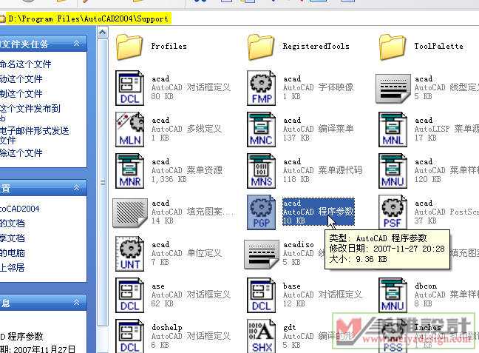
Task: Collapse the Details panel
Action: (x=76, y=303)
